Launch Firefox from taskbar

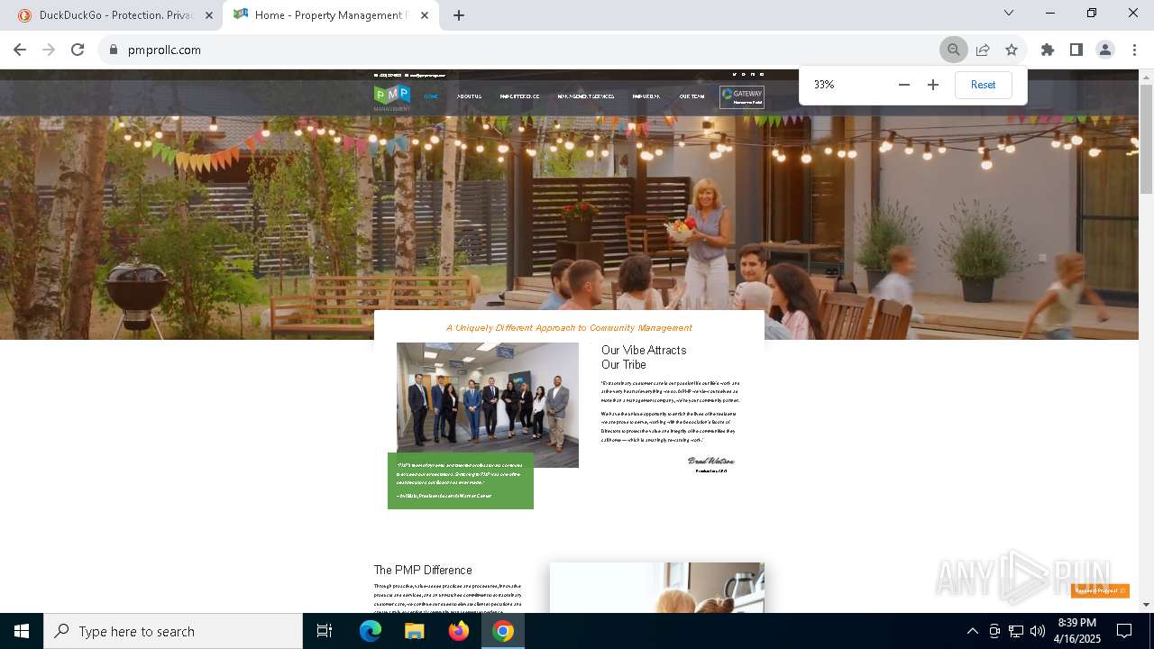point(459,631)
